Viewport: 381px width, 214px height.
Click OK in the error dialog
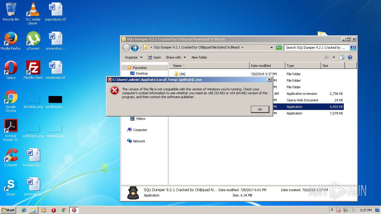[260, 109]
